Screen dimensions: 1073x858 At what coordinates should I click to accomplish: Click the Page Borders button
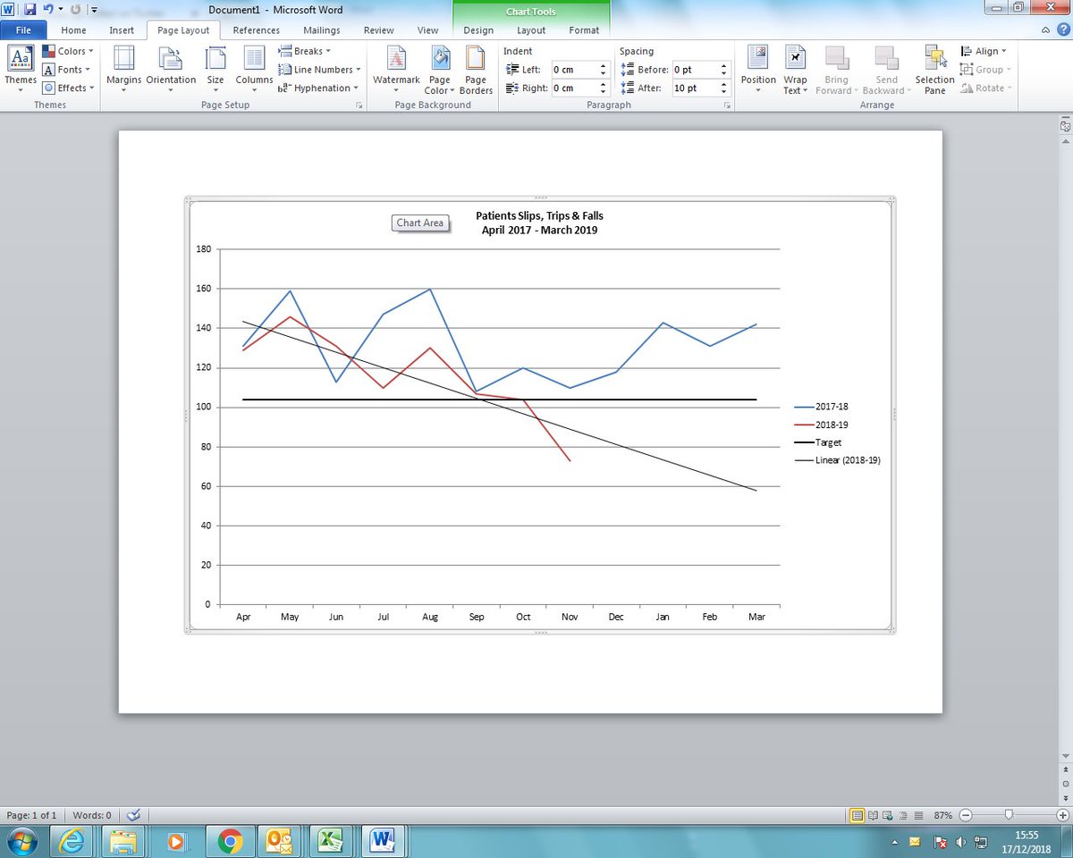476,69
